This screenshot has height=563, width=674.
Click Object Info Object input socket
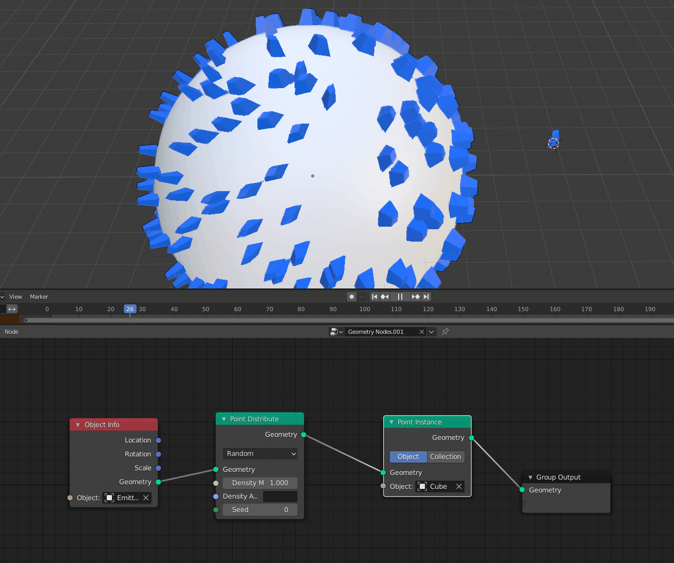click(x=70, y=498)
